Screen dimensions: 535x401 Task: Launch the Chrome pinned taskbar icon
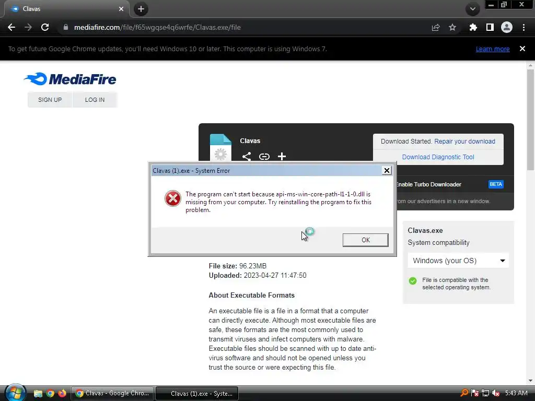click(x=50, y=394)
